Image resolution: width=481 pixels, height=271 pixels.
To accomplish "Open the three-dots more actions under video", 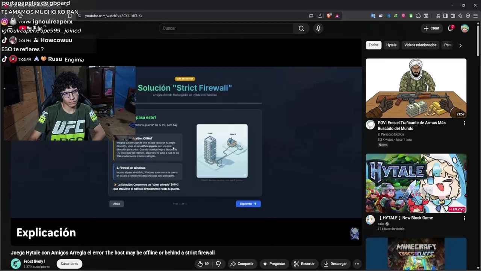I will pyautogui.click(x=357, y=264).
